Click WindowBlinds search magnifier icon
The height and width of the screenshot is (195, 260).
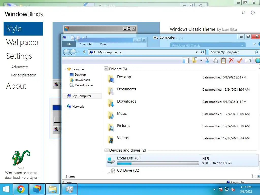243,12
